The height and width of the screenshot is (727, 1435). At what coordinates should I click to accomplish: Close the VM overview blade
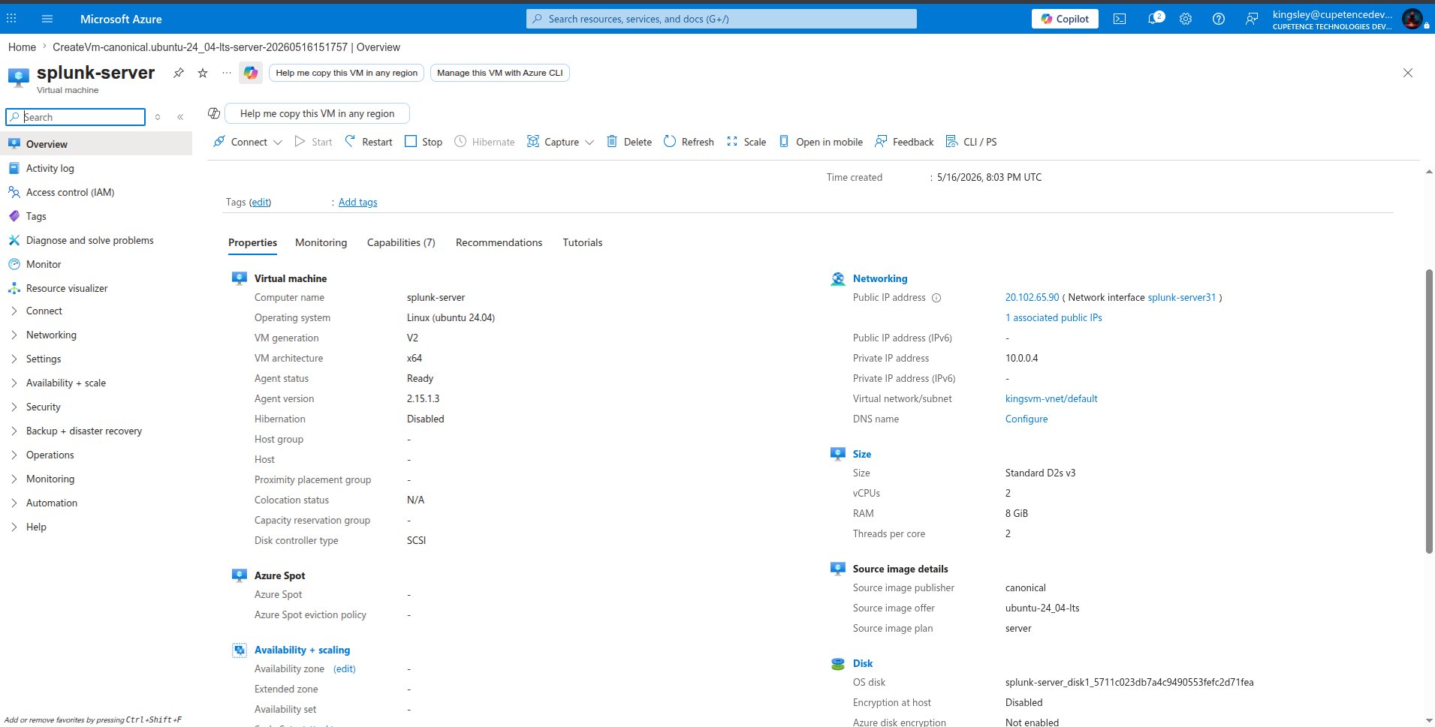point(1408,73)
